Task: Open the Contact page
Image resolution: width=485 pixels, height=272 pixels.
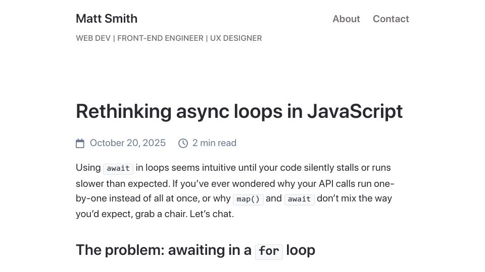Action: [391, 19]
